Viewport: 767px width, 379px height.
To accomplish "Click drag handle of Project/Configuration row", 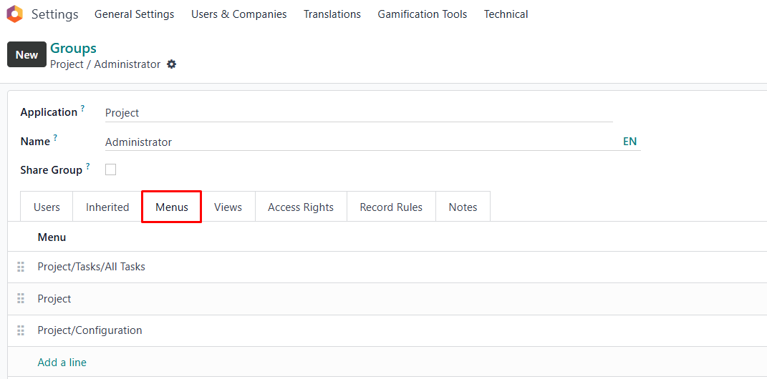I will [21, 330].
